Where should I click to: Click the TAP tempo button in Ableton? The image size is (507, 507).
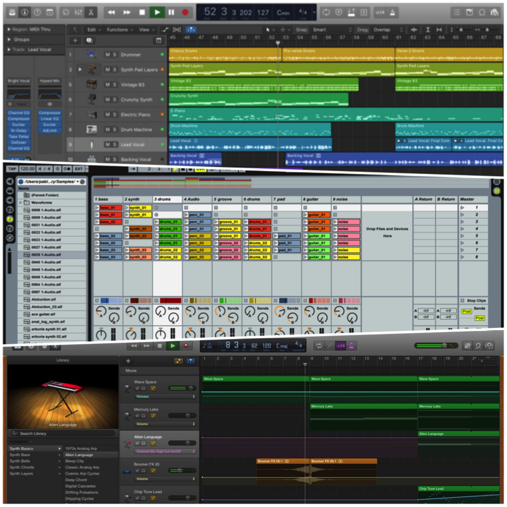coord(12,169)
